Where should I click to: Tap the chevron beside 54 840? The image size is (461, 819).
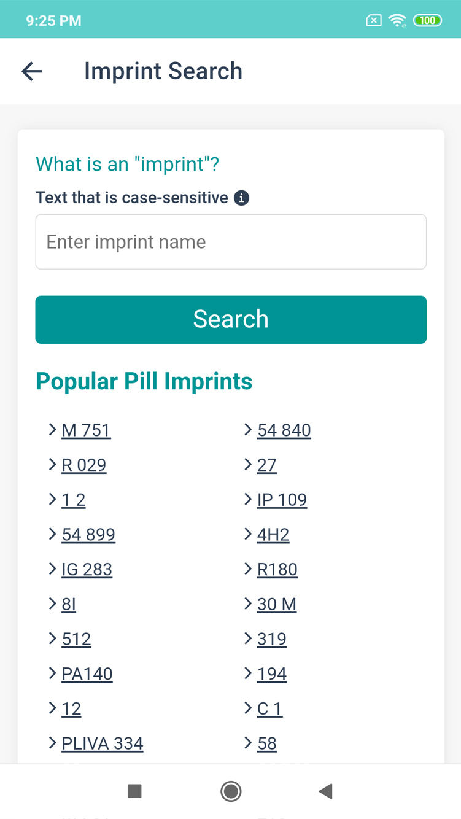point(248,430)
